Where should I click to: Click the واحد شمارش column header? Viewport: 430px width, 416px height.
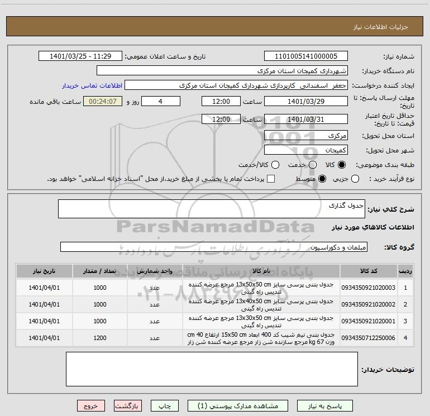155,271
